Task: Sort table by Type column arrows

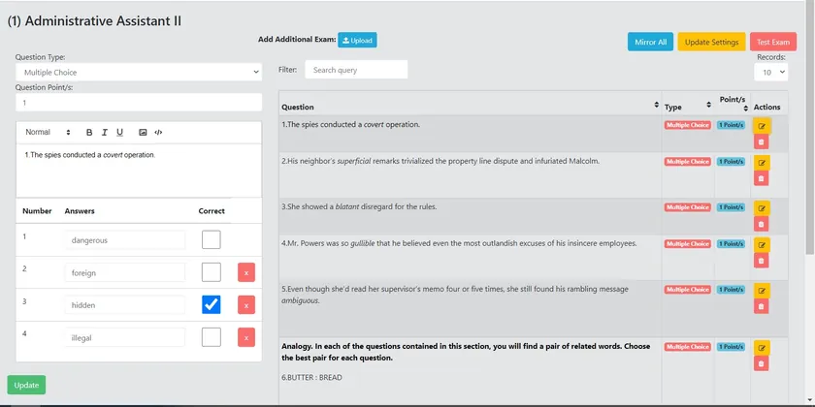Action: 708,105
